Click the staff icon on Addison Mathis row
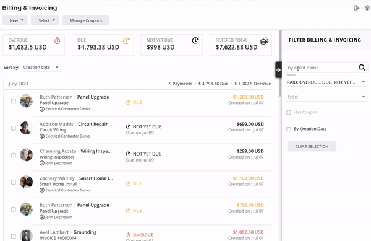Viewport: 371px width, 241px height. (x=42, y=136)
